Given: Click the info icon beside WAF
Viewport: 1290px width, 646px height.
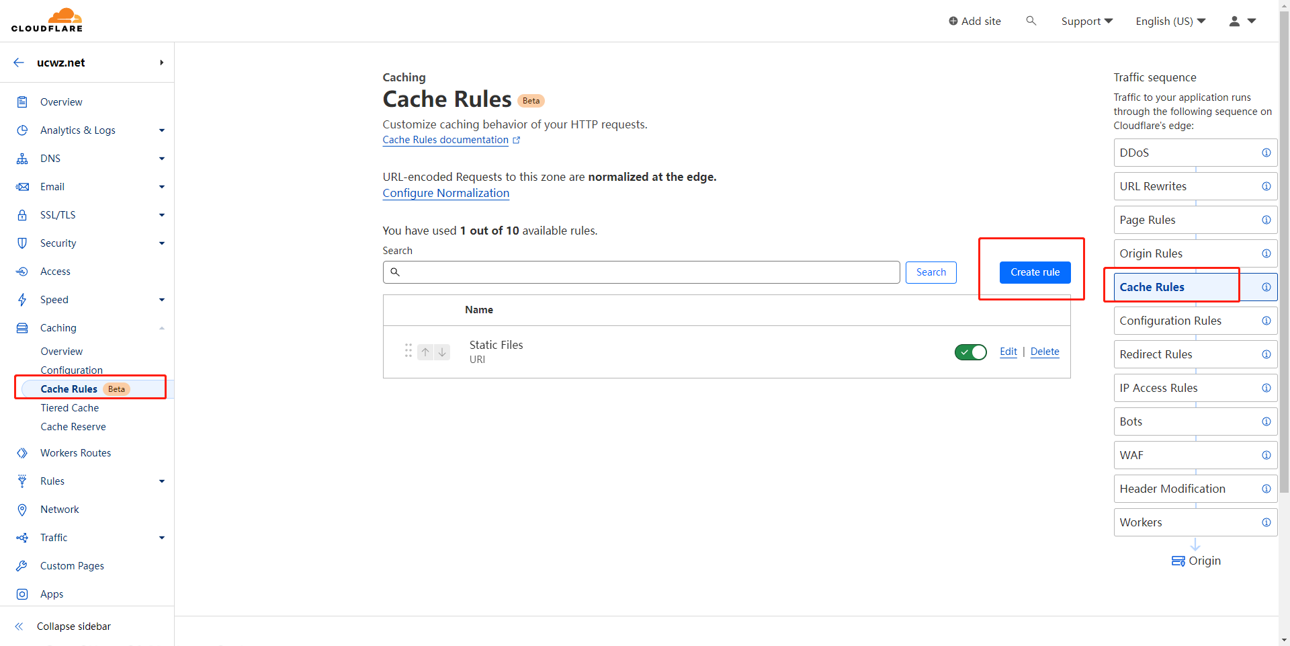Looking at the screenshot, I should (x=1266, y=455).
